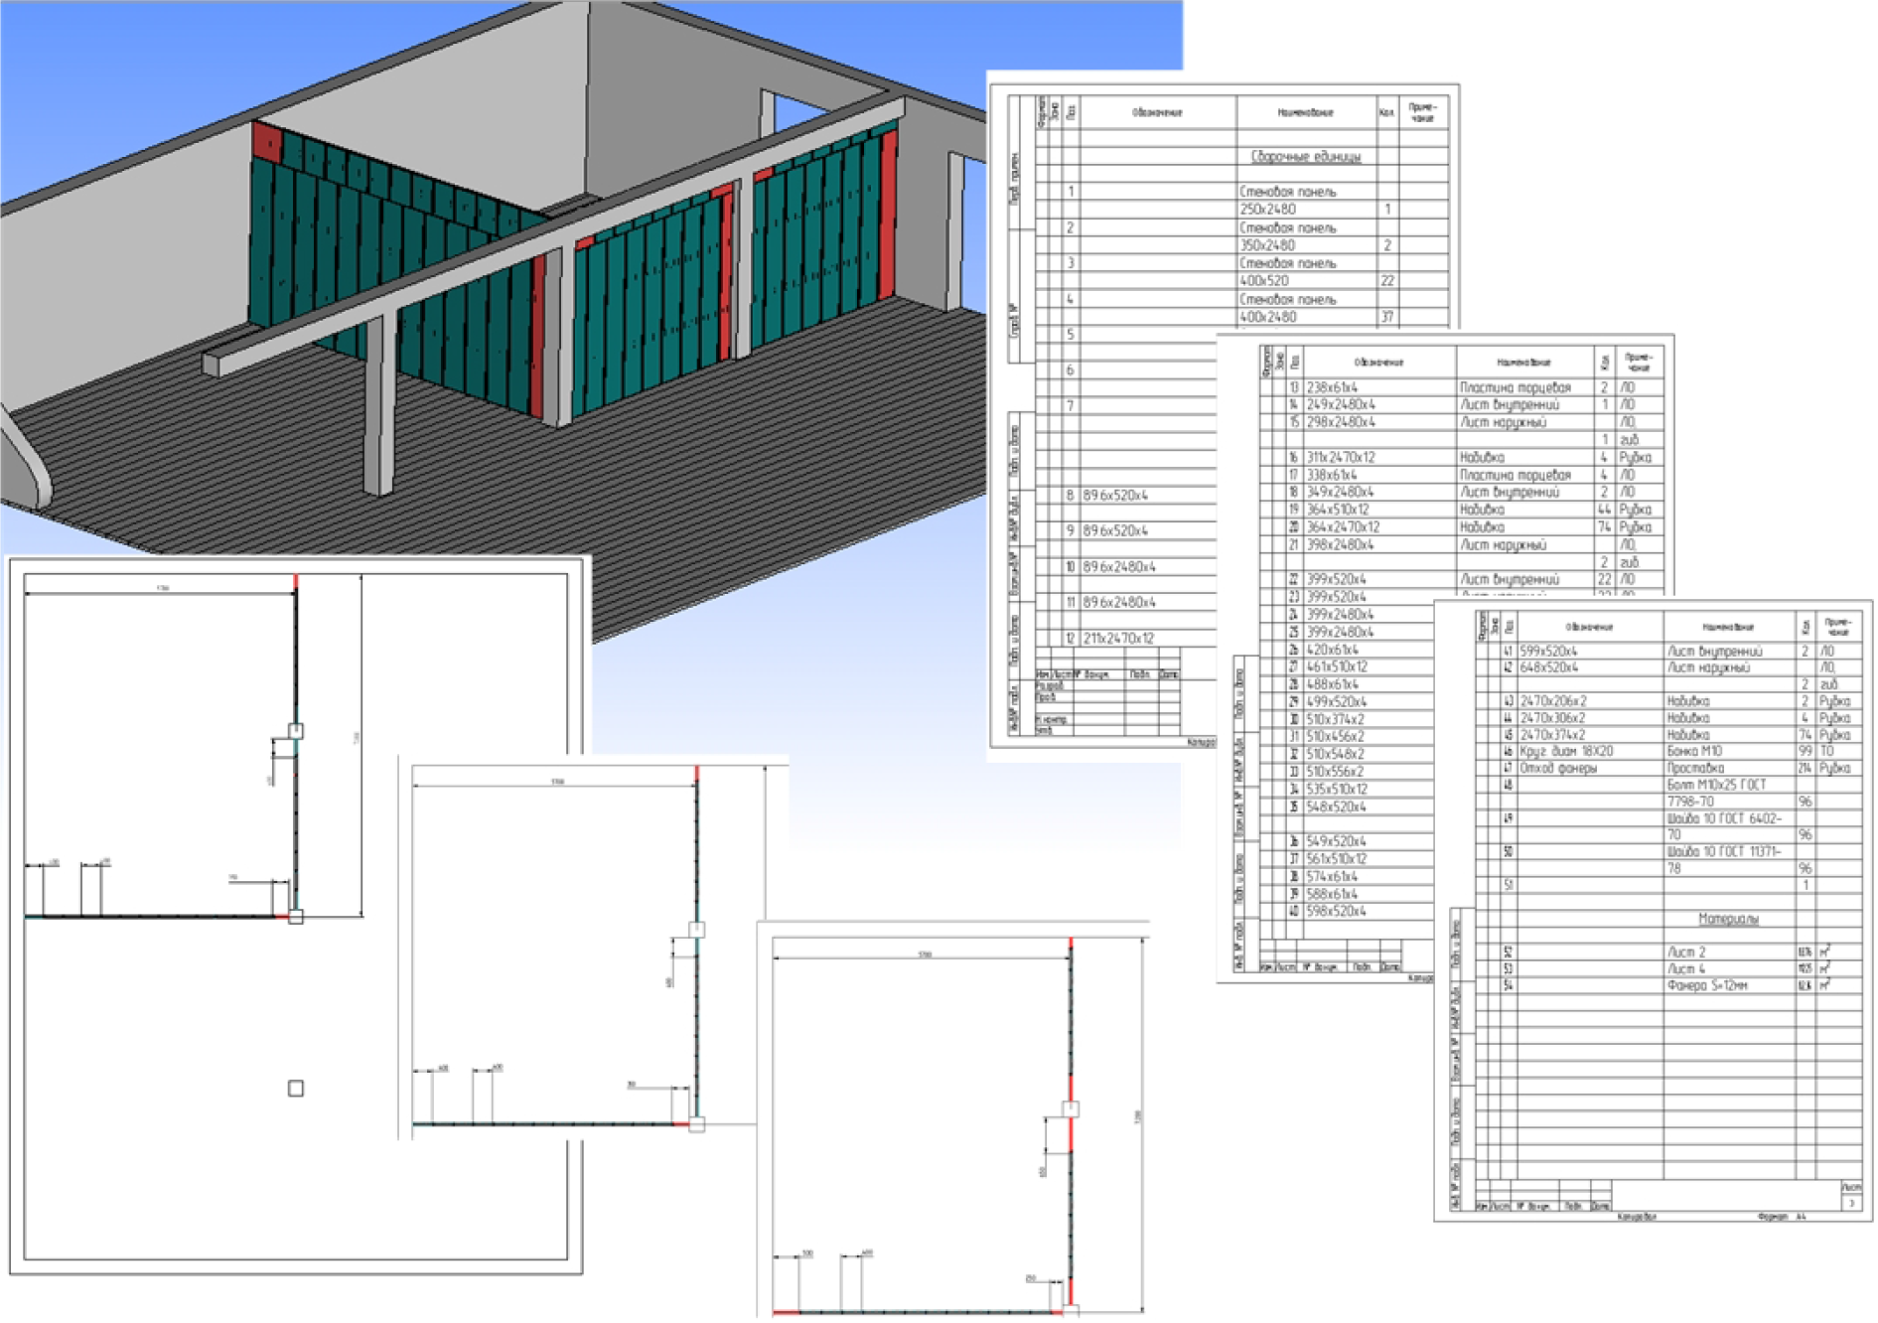Select the 'Болт М10х25 ГОСТ' row

point(1716,785)
